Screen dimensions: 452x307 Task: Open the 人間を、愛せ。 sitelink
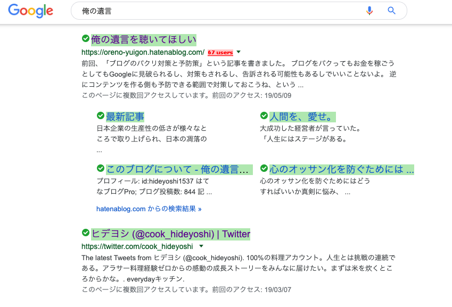(x=303, y=116)
